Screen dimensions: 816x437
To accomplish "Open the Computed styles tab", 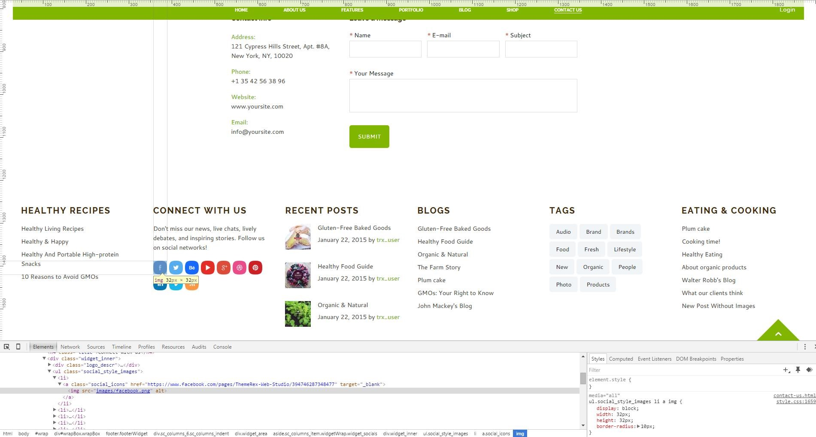I will pos(621,359).
